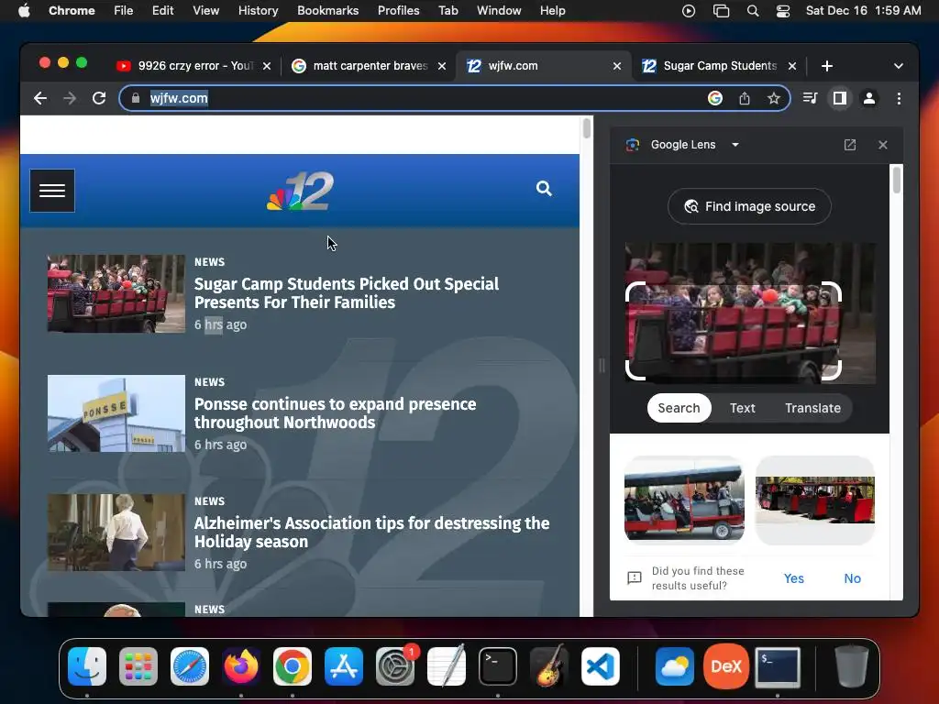Open the Apple menu
The height and width of the screenshot is (704, 939).
coord(24,11)
